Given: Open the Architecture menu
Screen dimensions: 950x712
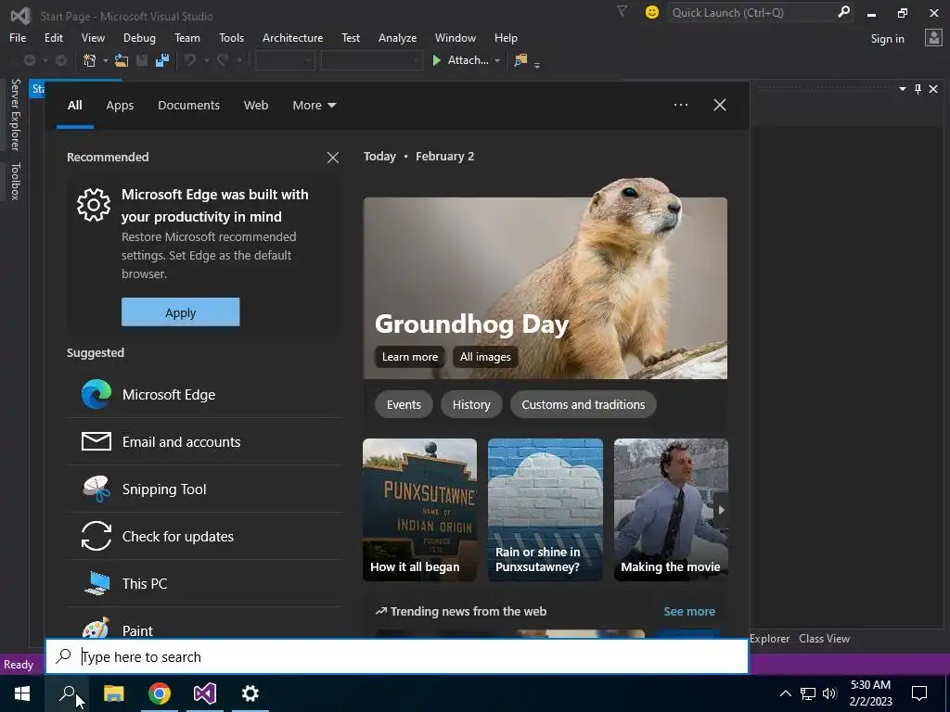Looking at the screenshot, I should 292,37.
